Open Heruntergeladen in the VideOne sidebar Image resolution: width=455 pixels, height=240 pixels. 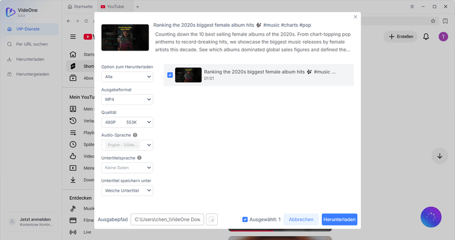tap(31, 74)
